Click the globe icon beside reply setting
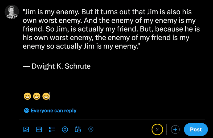213x138 pixels. pyautogui.click(x=26, y=111)
